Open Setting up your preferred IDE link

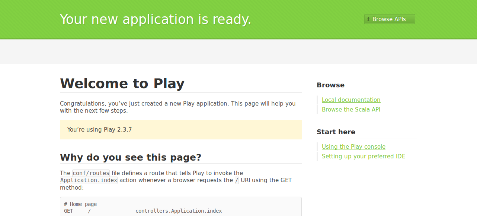pos(364,156)
